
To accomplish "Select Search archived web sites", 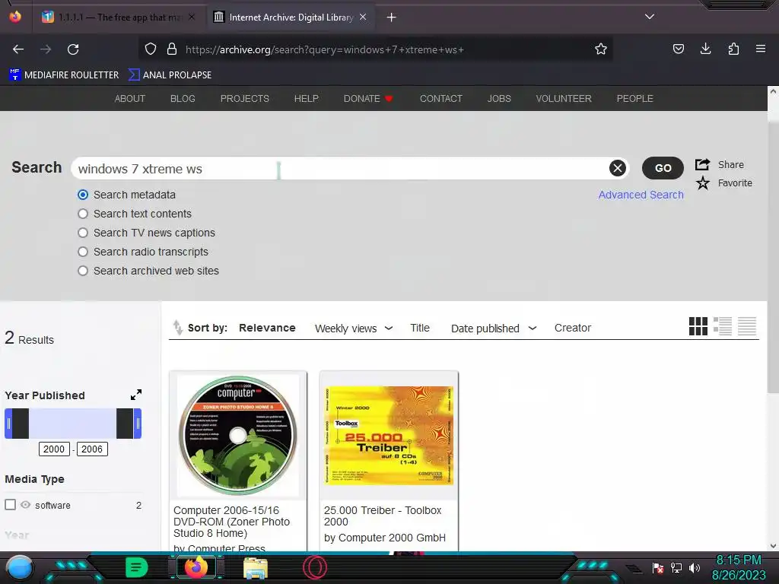I will pyautogui.click(x=83, y=271).
